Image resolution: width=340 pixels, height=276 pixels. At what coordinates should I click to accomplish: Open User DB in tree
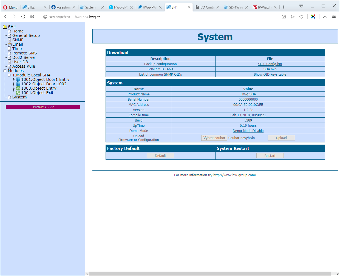(x=20, y=62)
